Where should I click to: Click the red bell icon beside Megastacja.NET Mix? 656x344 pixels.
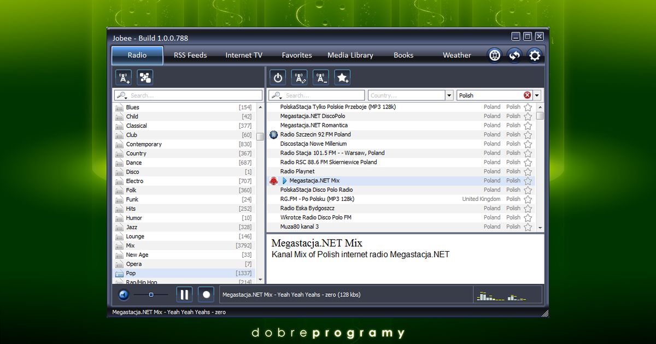(273, 181)
